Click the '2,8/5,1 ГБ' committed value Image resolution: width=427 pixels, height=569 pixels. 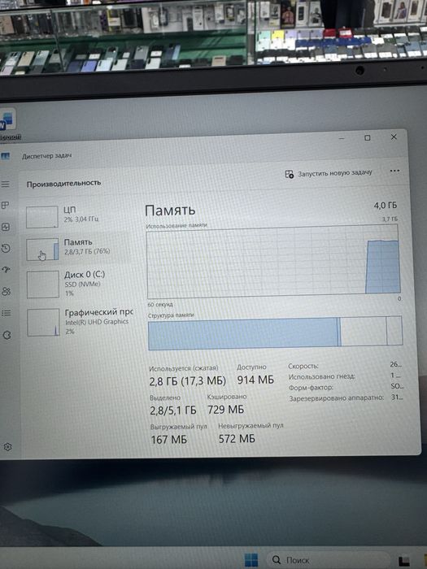click(172, 410)
